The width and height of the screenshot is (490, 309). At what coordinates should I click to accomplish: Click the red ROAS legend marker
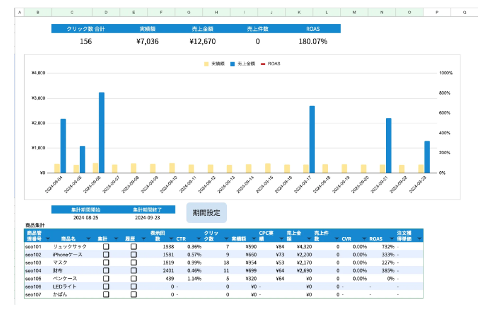pyautogui.click(x=263, y=63)
